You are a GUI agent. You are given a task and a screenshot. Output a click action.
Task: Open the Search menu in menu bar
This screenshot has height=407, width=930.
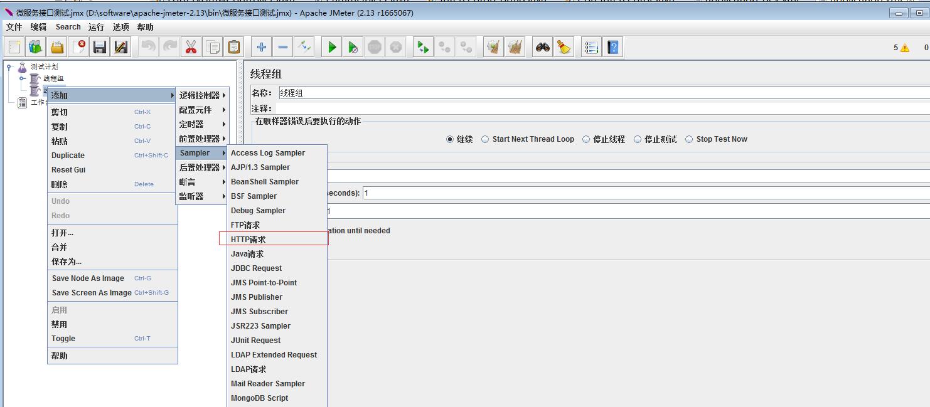68,27
